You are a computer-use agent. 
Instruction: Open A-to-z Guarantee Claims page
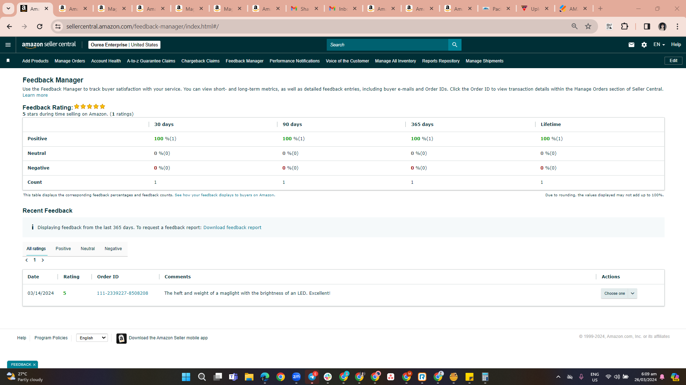pyautogui.click(x=151, y=61)
